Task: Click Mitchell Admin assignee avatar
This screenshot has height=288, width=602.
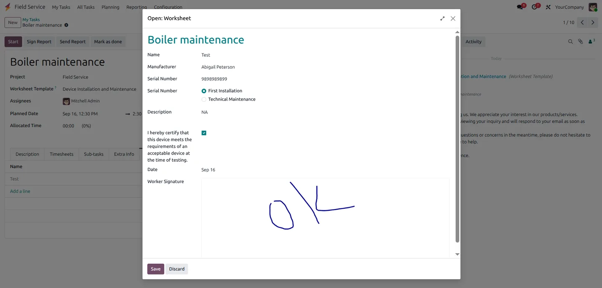Action: (66, 101)
